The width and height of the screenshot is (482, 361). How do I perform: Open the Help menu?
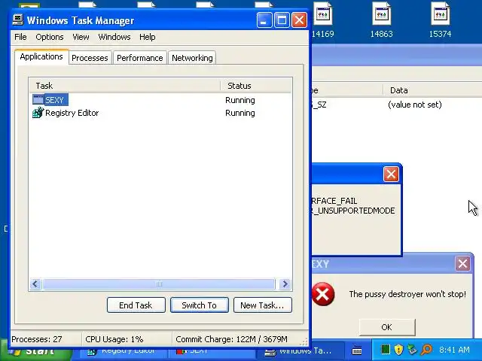coord(148,37)
